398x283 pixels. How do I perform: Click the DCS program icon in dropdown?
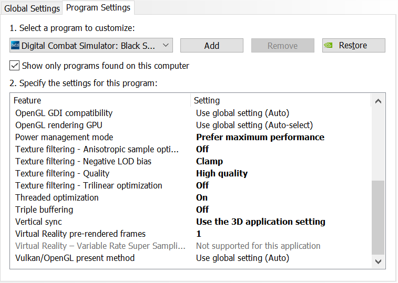pyautogui.click(x=15, y=45)
